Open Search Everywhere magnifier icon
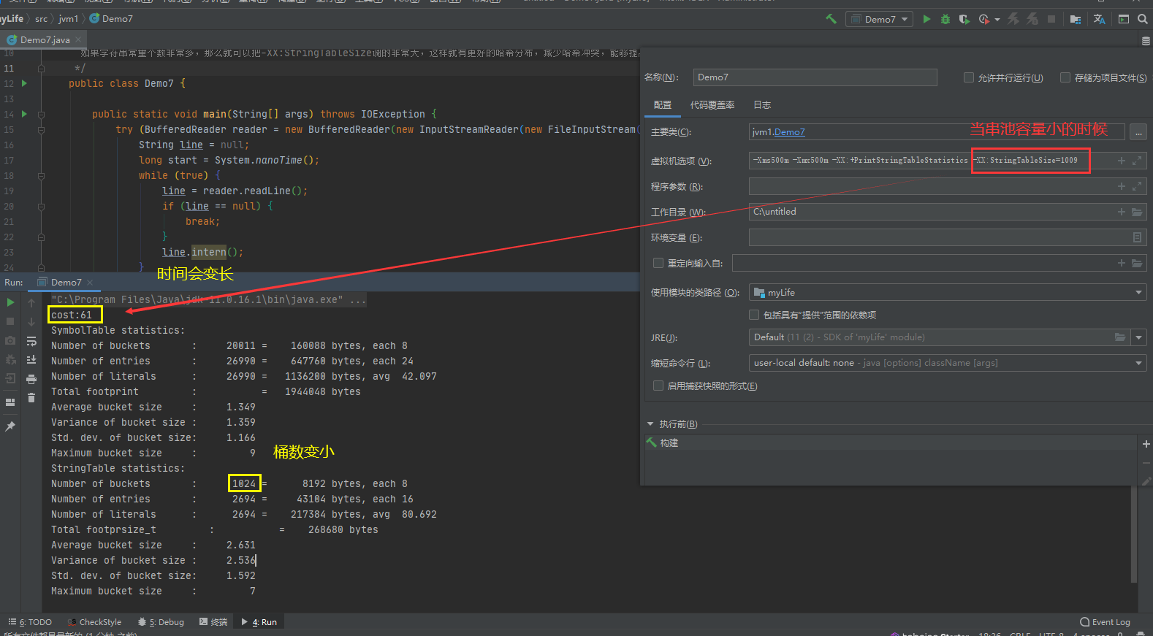 pyautogui.click(x=1143, y=19)
